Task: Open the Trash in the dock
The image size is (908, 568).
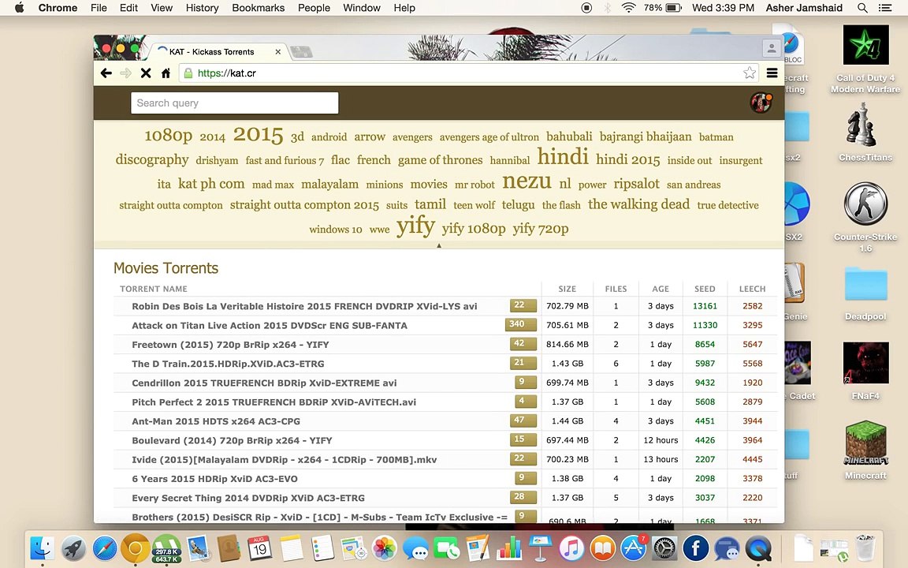Action: point(865,547)
